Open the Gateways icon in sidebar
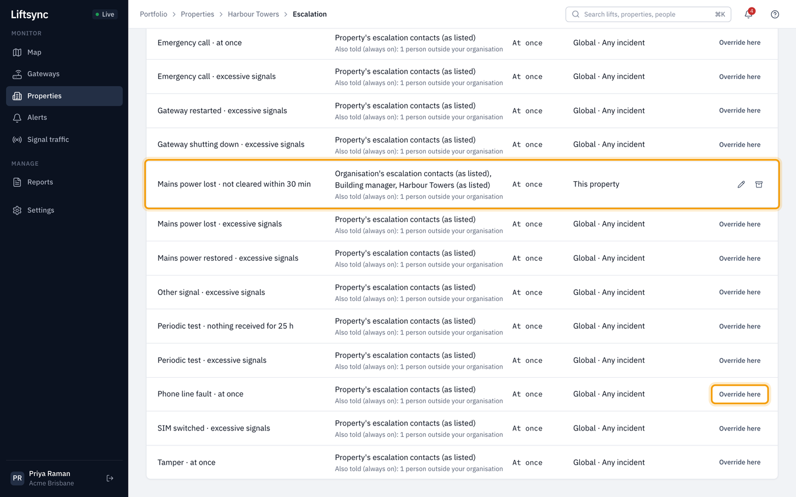796x497 pixels. tap(17, 74)
